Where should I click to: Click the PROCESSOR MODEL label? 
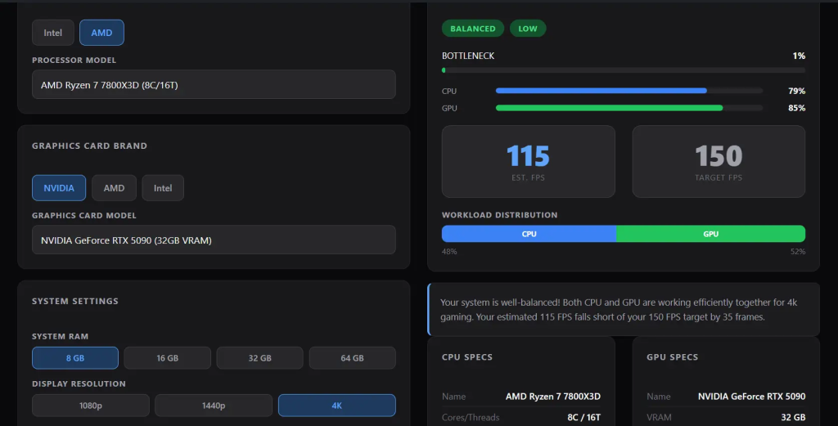tap(74, 61)
